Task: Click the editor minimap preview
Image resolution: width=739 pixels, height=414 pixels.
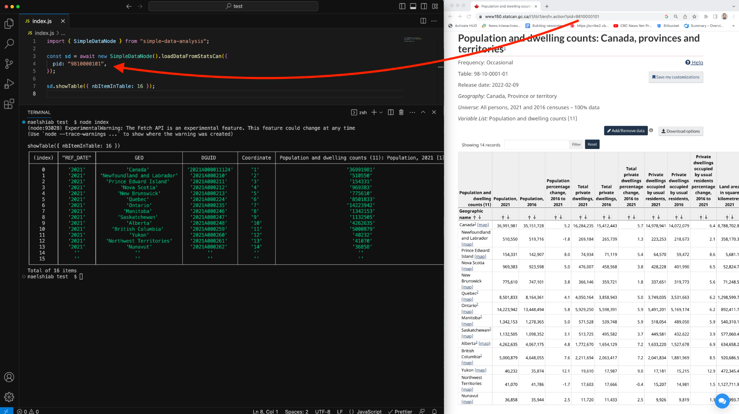Action: (413, 39)
